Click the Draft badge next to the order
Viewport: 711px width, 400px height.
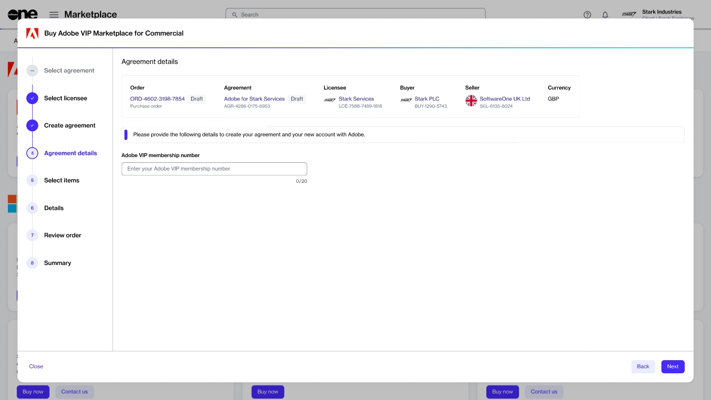197,99
